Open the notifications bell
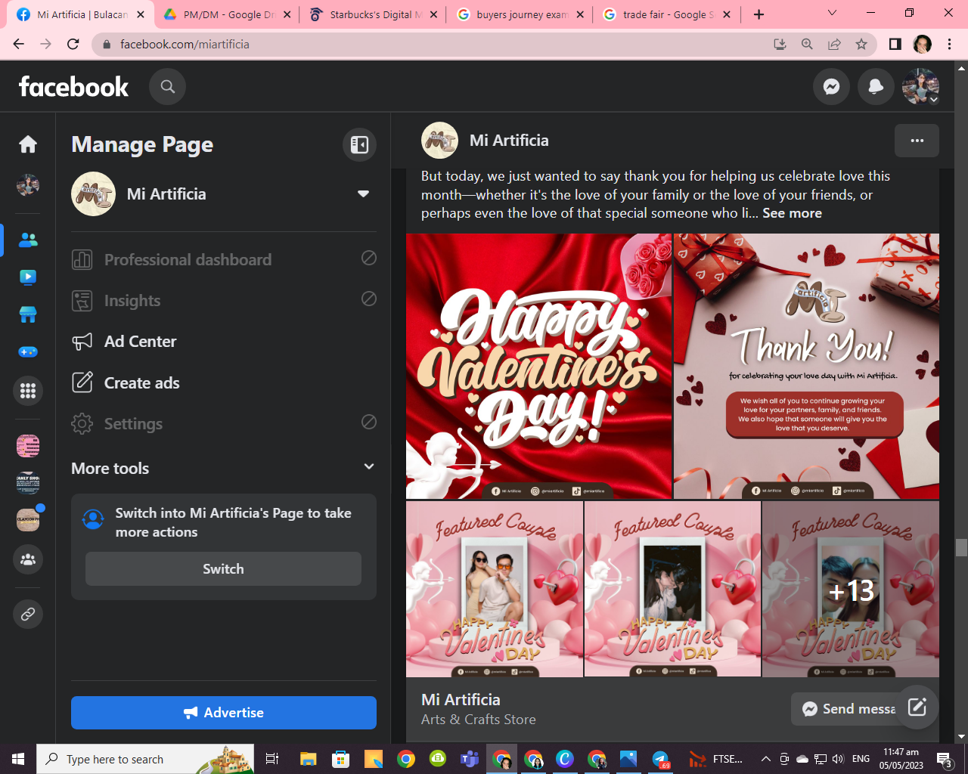The height and width of the screenshot is (774, 968). 876,87
